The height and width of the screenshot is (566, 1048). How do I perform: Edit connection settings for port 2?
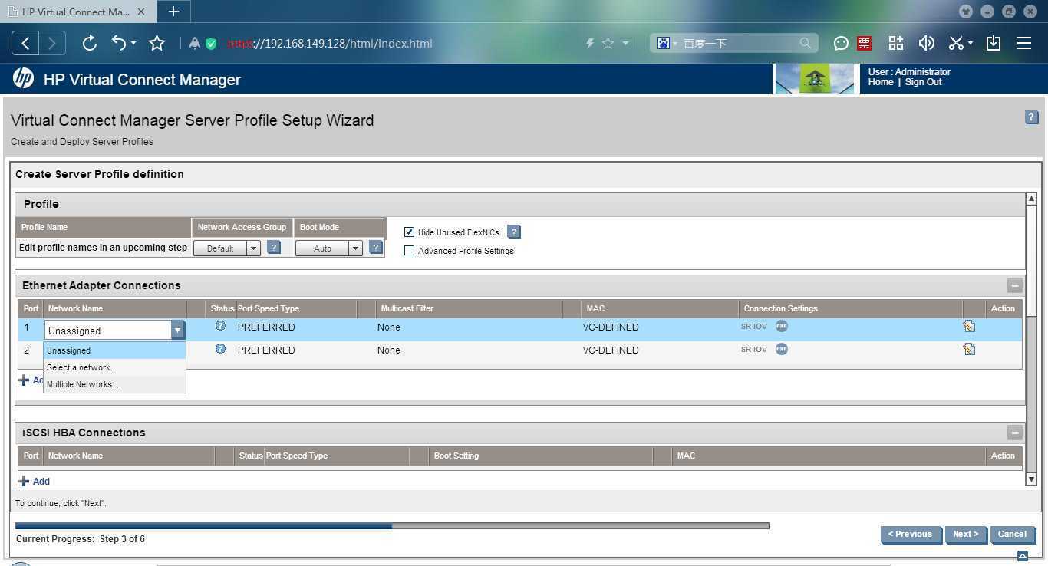pos(969,349)
